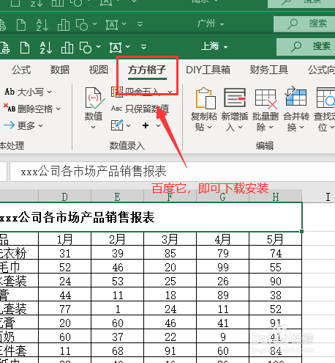This screenshot has width=335, height=363.
Task: Click the 5月 header cell
Action: click(x=275, y=239)
